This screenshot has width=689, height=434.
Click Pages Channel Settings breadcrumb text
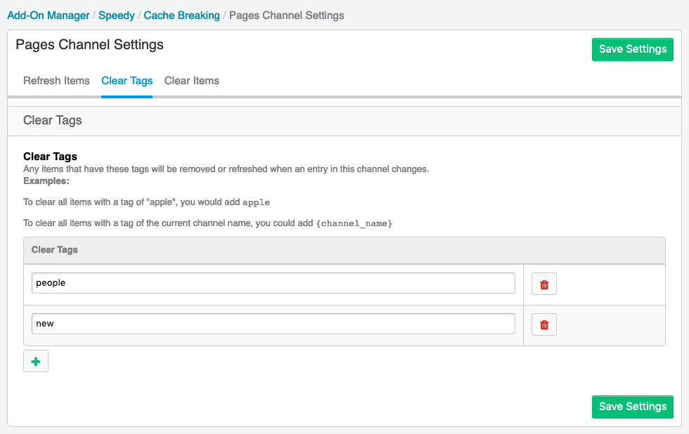pos(287,15)
